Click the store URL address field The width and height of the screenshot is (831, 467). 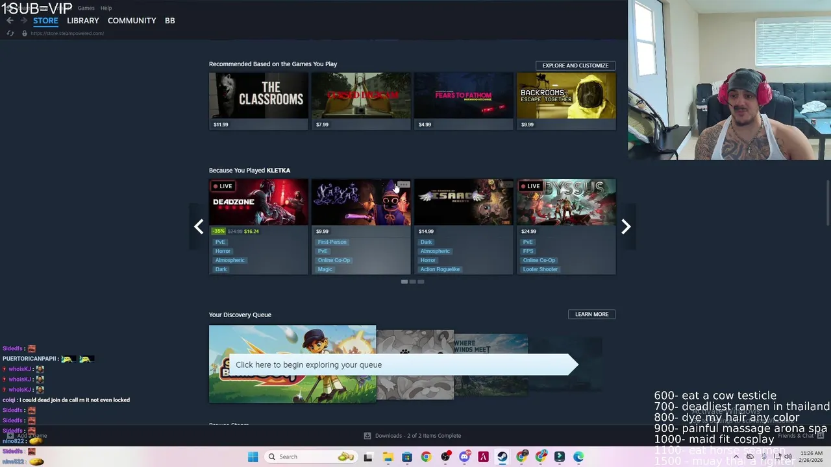pos(67,33)
